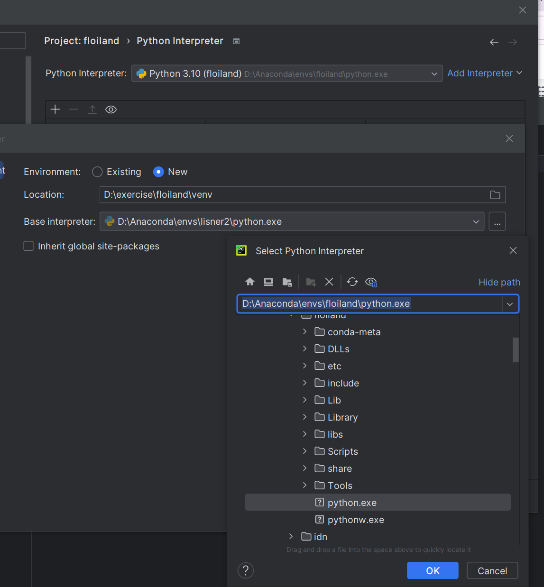Browse for venv location folder icon
Screen dimensions: 544x587
coord(495,195)
